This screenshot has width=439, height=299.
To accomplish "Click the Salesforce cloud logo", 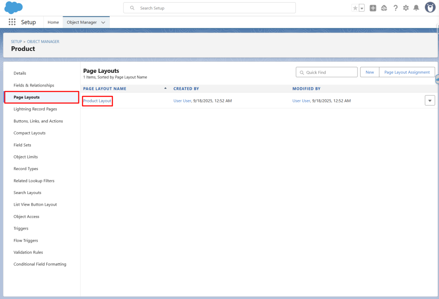I will click(x=13, y=8).
